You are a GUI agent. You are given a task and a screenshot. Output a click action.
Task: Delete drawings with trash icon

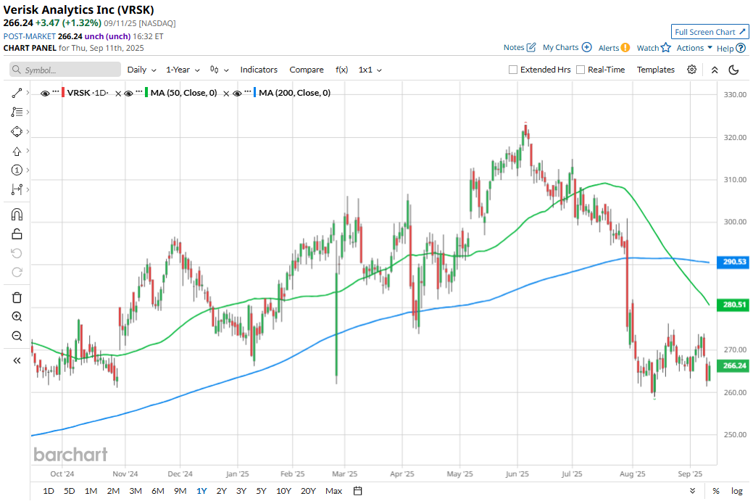17,297
